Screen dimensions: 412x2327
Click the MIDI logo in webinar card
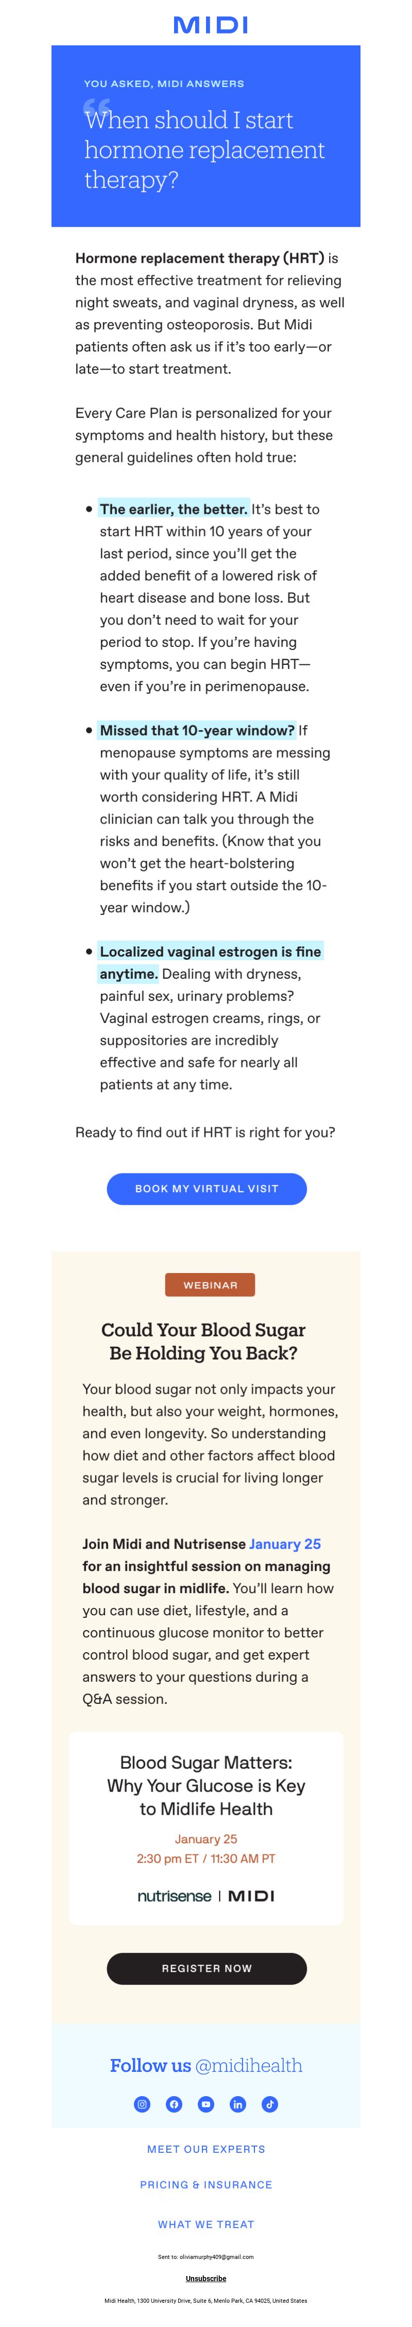251,1895
